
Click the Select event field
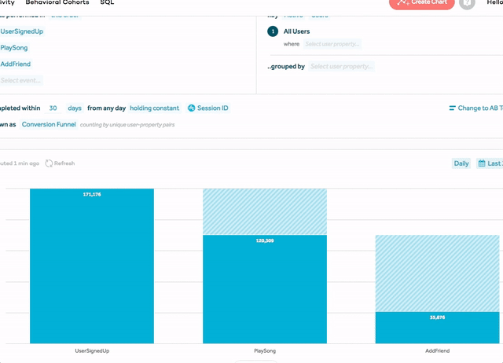click(x=21, y=80)
